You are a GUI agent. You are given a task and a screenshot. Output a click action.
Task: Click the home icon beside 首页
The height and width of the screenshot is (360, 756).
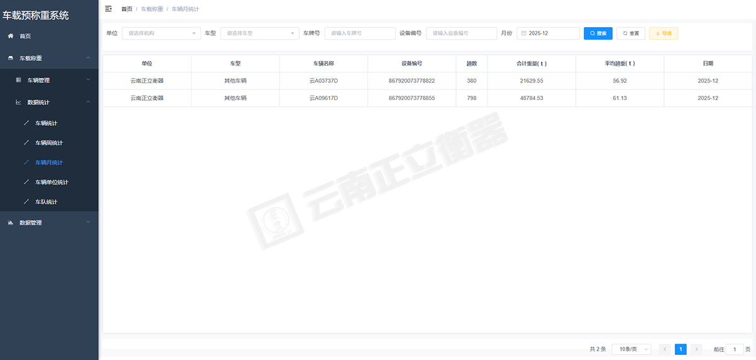(11, 37)
